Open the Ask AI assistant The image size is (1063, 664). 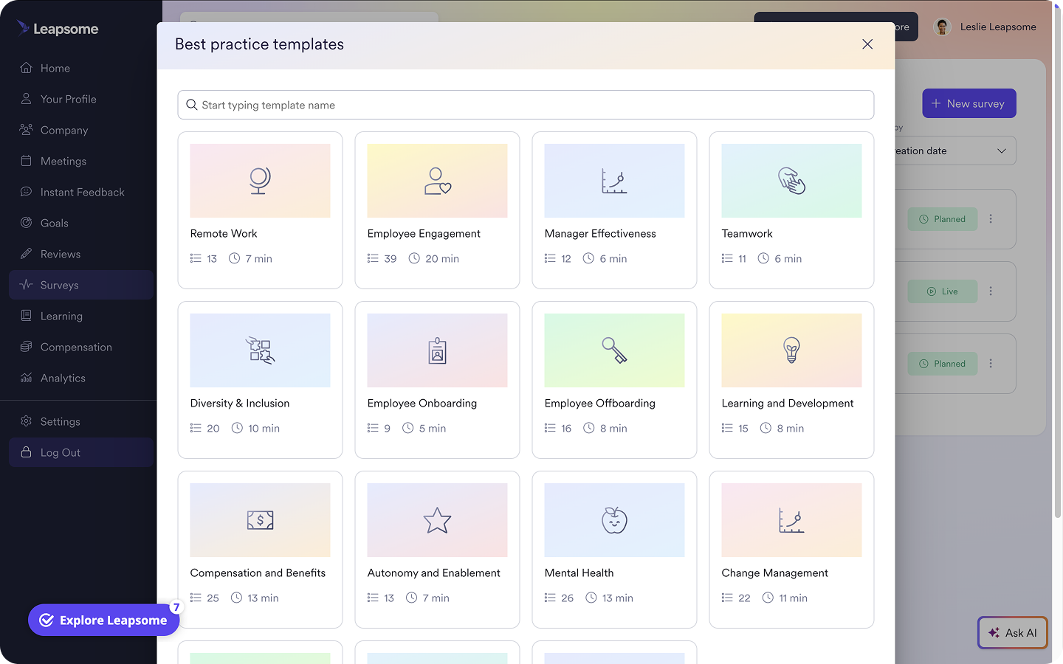pyautogui.click(x=1013, y=633)
